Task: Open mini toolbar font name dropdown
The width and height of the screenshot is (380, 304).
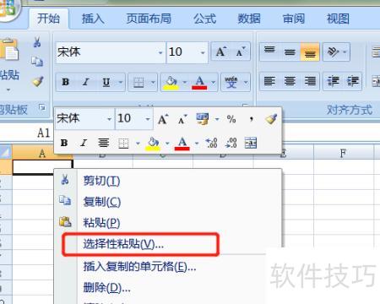Action: (x=110, y=119)
